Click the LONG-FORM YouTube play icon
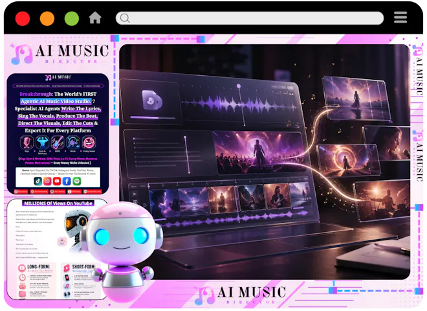The image size is (427, 311). click(x=22, y=268)
